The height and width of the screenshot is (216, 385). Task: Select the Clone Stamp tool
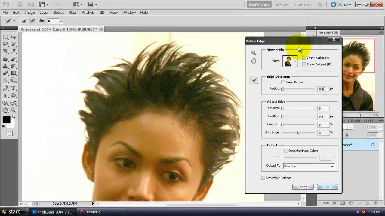[x=5, y=66]
